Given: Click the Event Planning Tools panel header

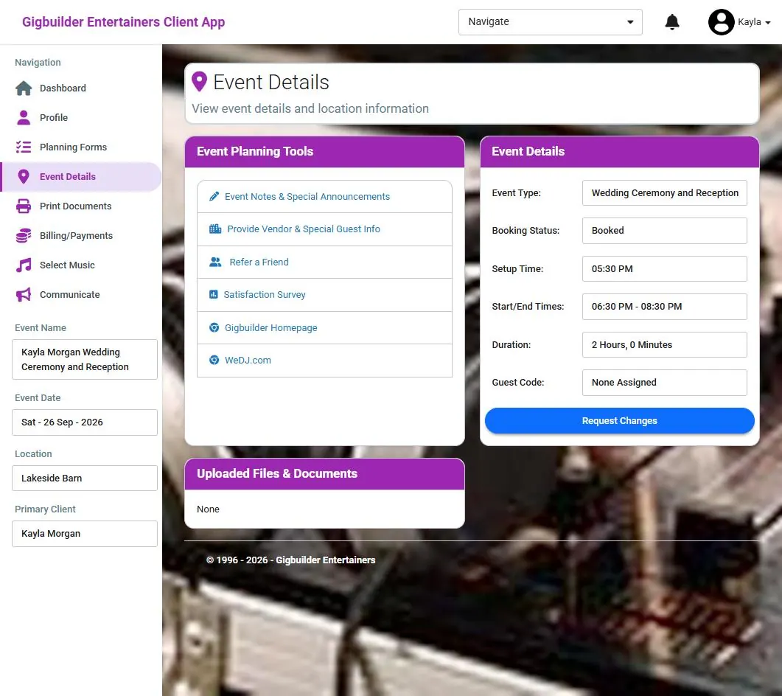Looking at the screenshot, I should [325, 152].
